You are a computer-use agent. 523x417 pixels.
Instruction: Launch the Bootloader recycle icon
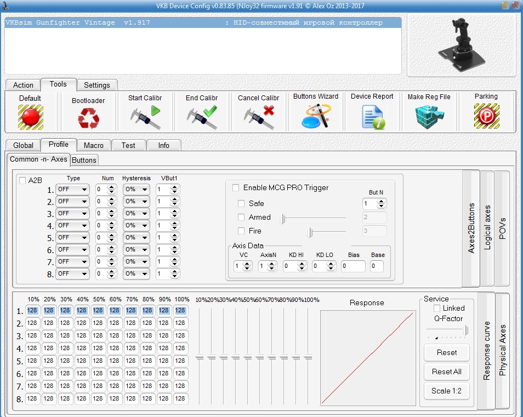88,117
